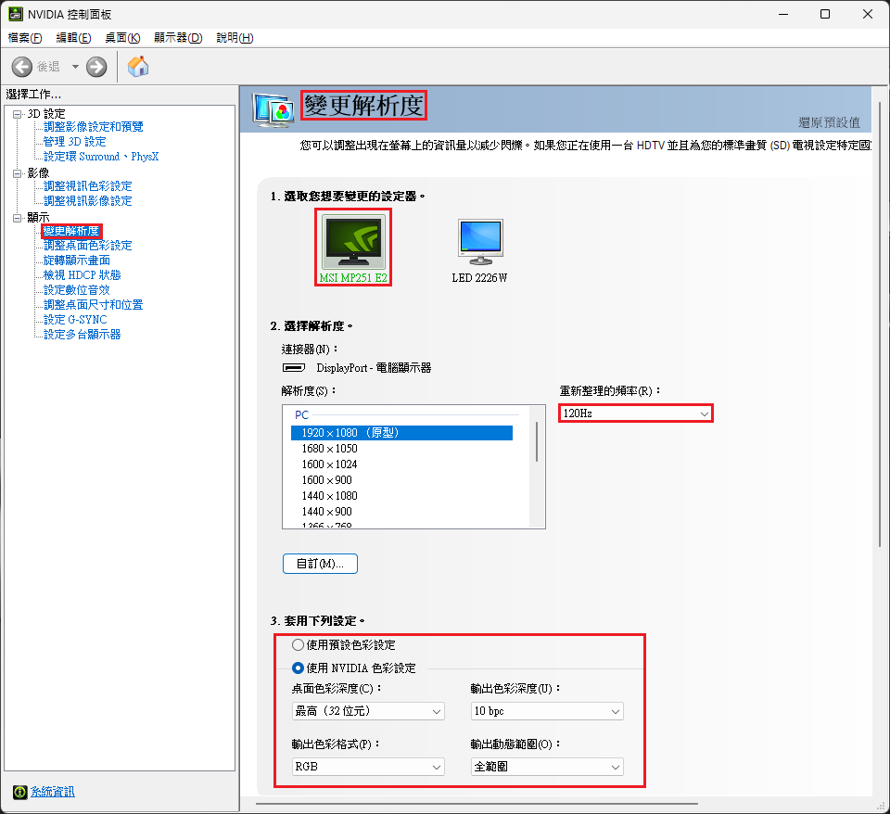Click the NVIDIA system info icon
890x814 pixels.
tap(19, 792)
